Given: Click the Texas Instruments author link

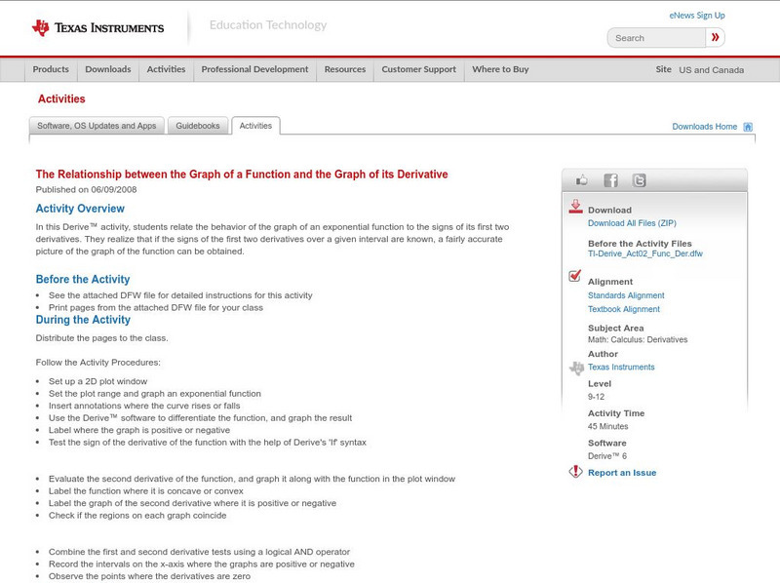Looking at the screenshot, I should click(621, 368).
